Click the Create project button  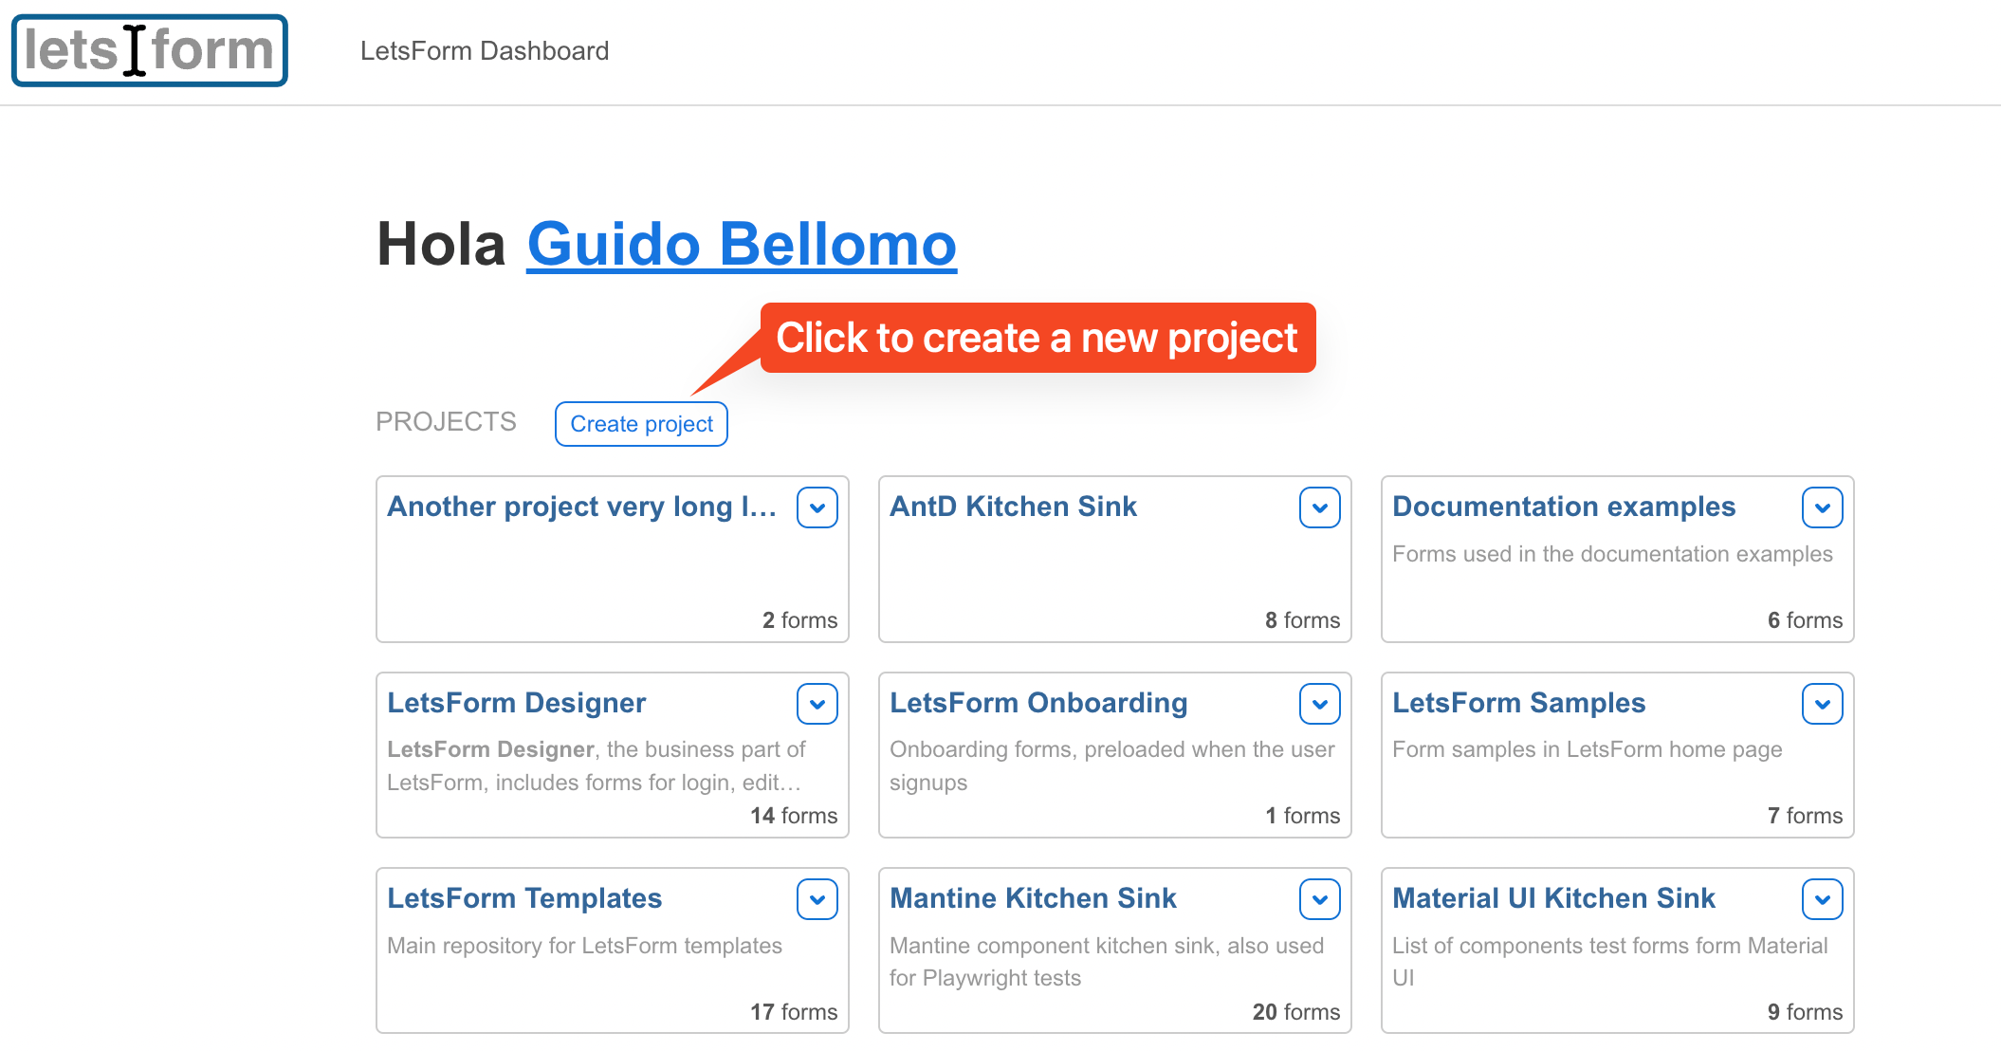point(641,424)
